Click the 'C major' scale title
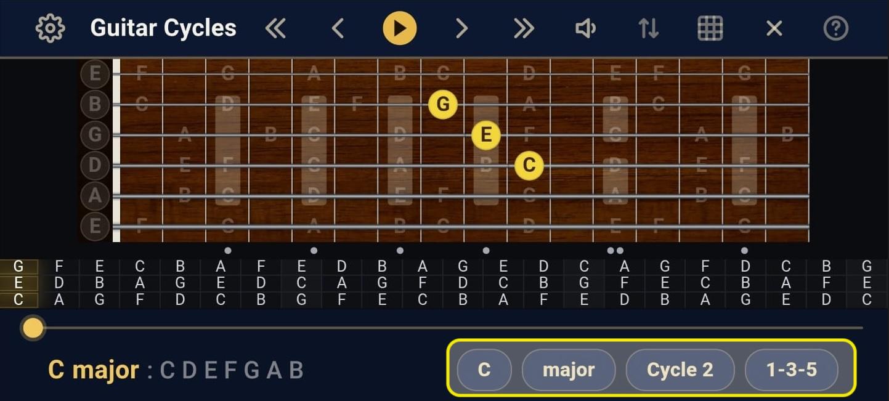The image size is (889, 401). tap(94, 370)
